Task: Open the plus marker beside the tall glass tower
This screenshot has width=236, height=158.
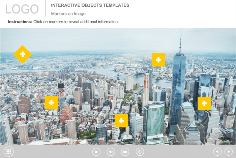Action: (x=158, y=60)
